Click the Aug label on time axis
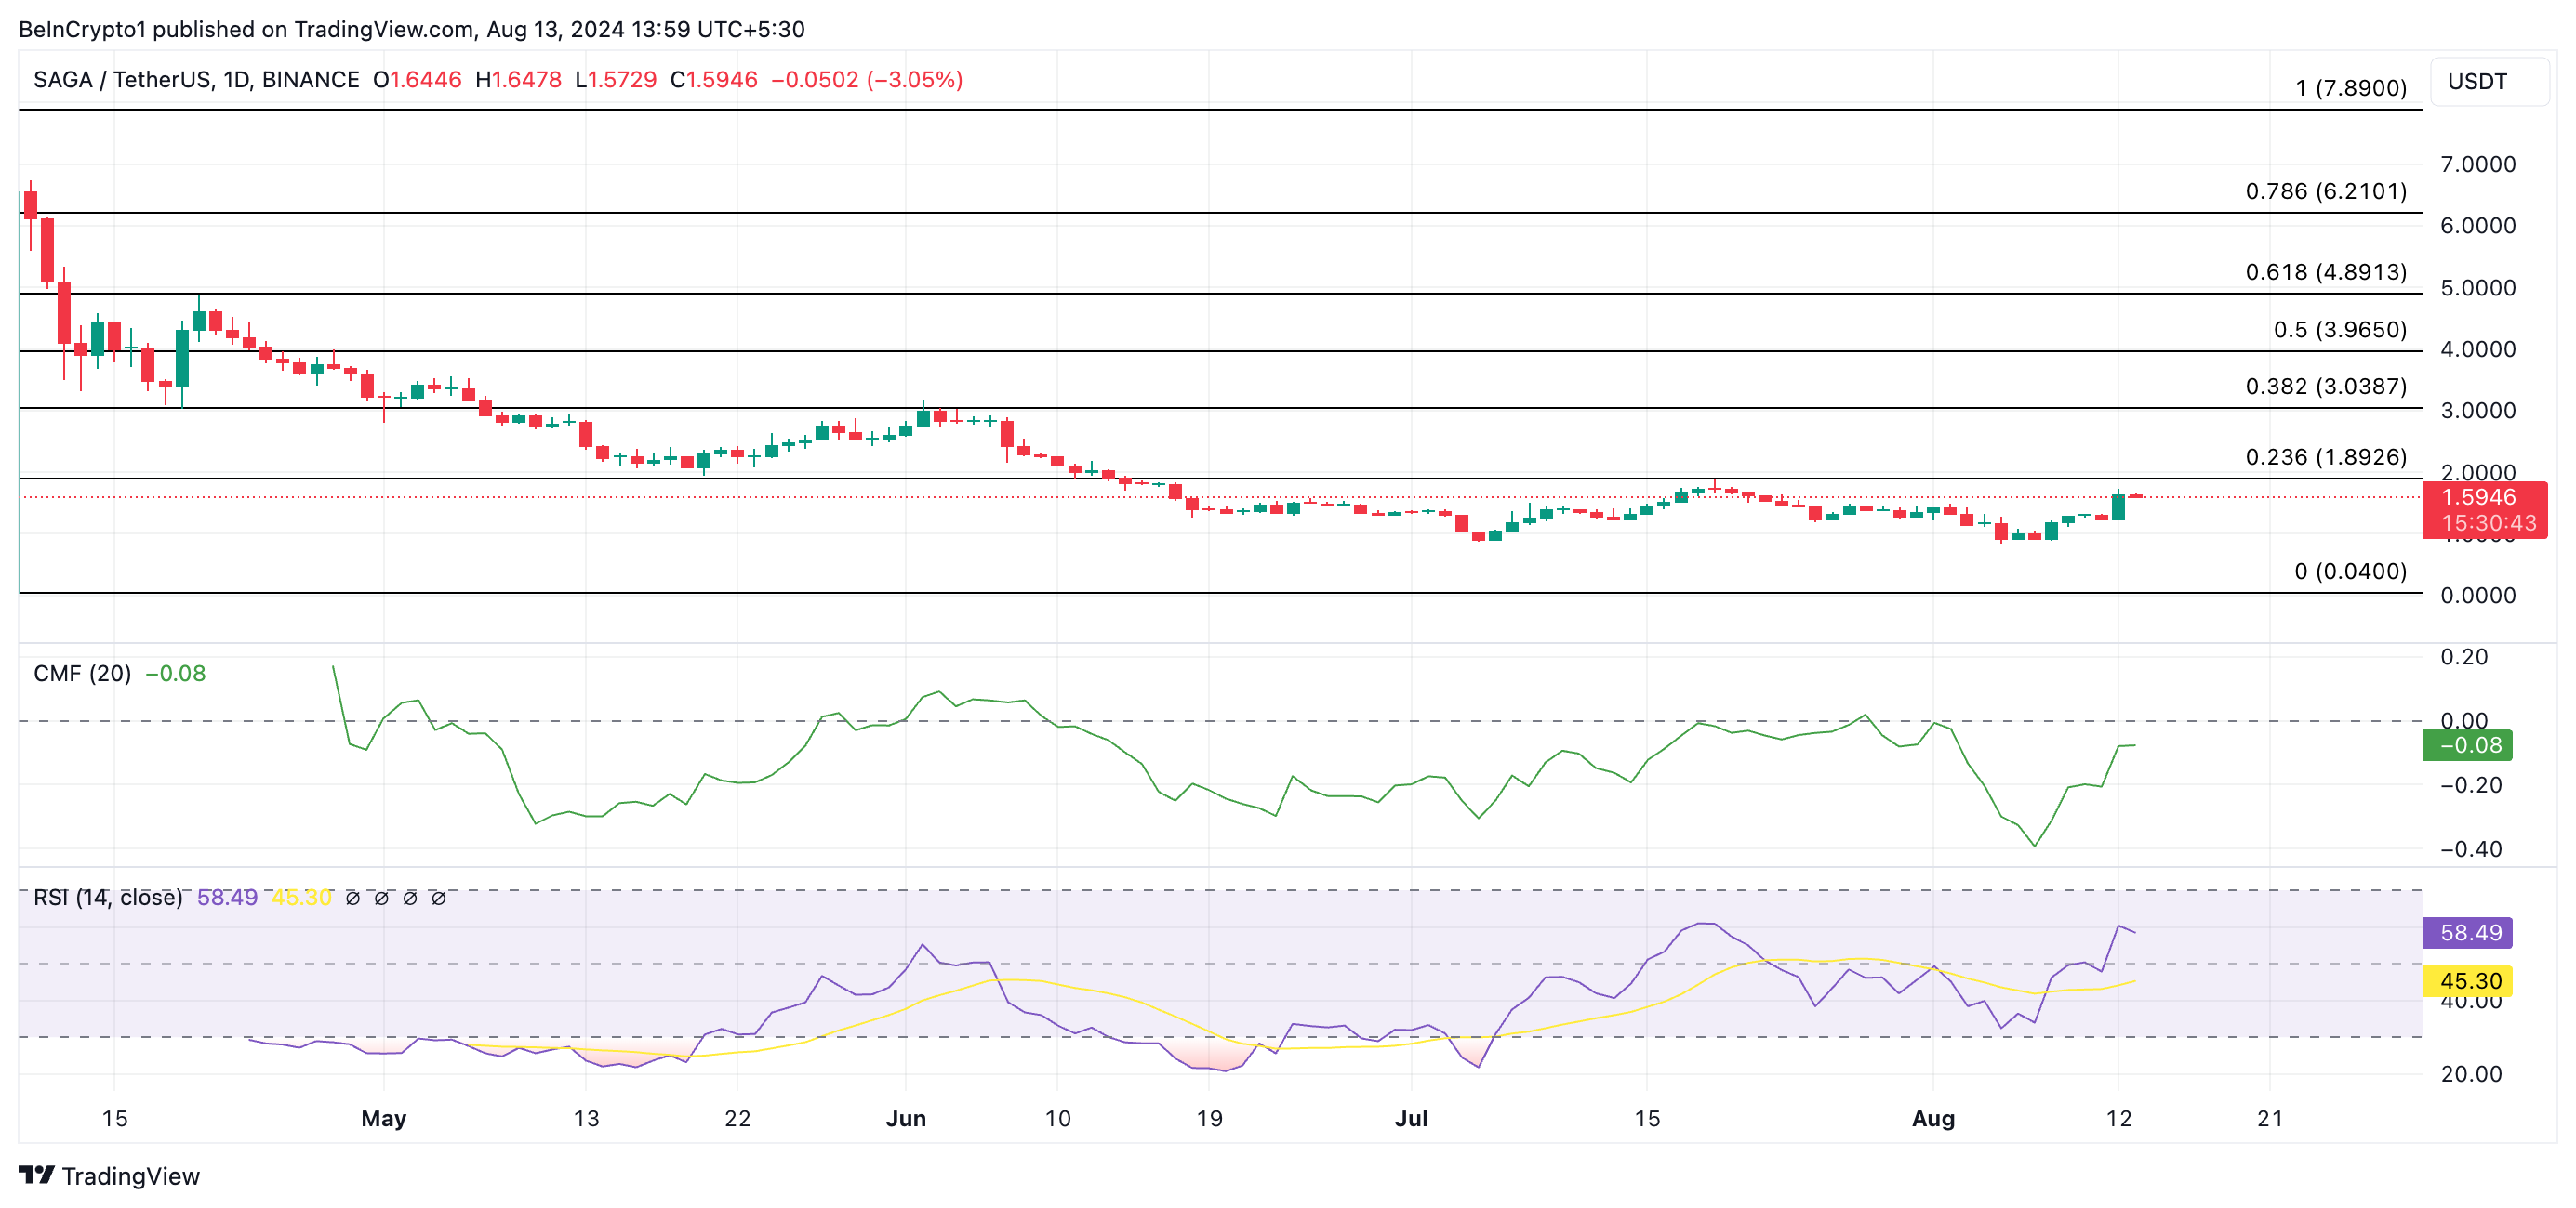 click(x=1932, y=1118)
